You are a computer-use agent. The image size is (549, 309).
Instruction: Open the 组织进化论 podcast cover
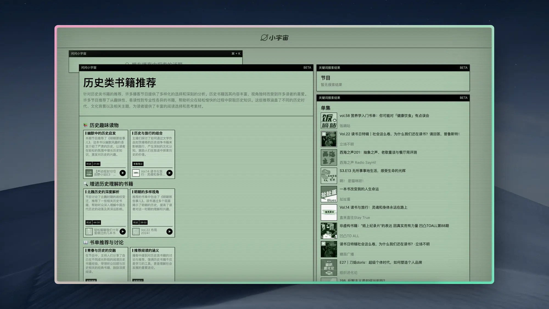tap(329, 267)
